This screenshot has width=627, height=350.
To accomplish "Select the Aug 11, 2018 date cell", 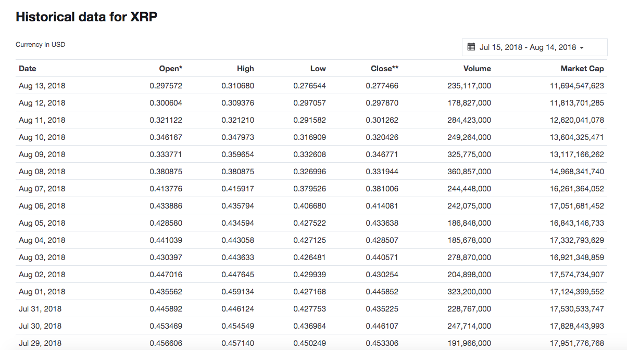I will pyautogui.click(x=42, y=120).
